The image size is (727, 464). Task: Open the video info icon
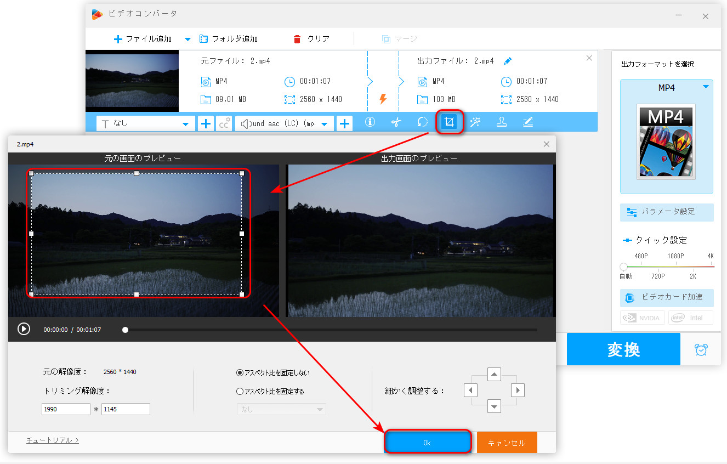click(x=370, y=122)
